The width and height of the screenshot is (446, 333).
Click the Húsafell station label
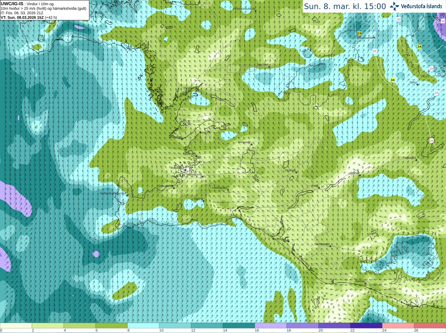263,65
